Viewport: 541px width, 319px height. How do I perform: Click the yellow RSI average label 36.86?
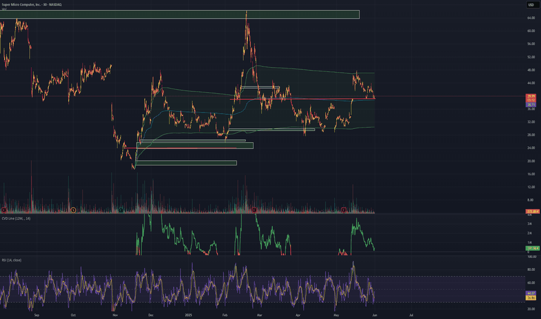[x=531, y=298]
